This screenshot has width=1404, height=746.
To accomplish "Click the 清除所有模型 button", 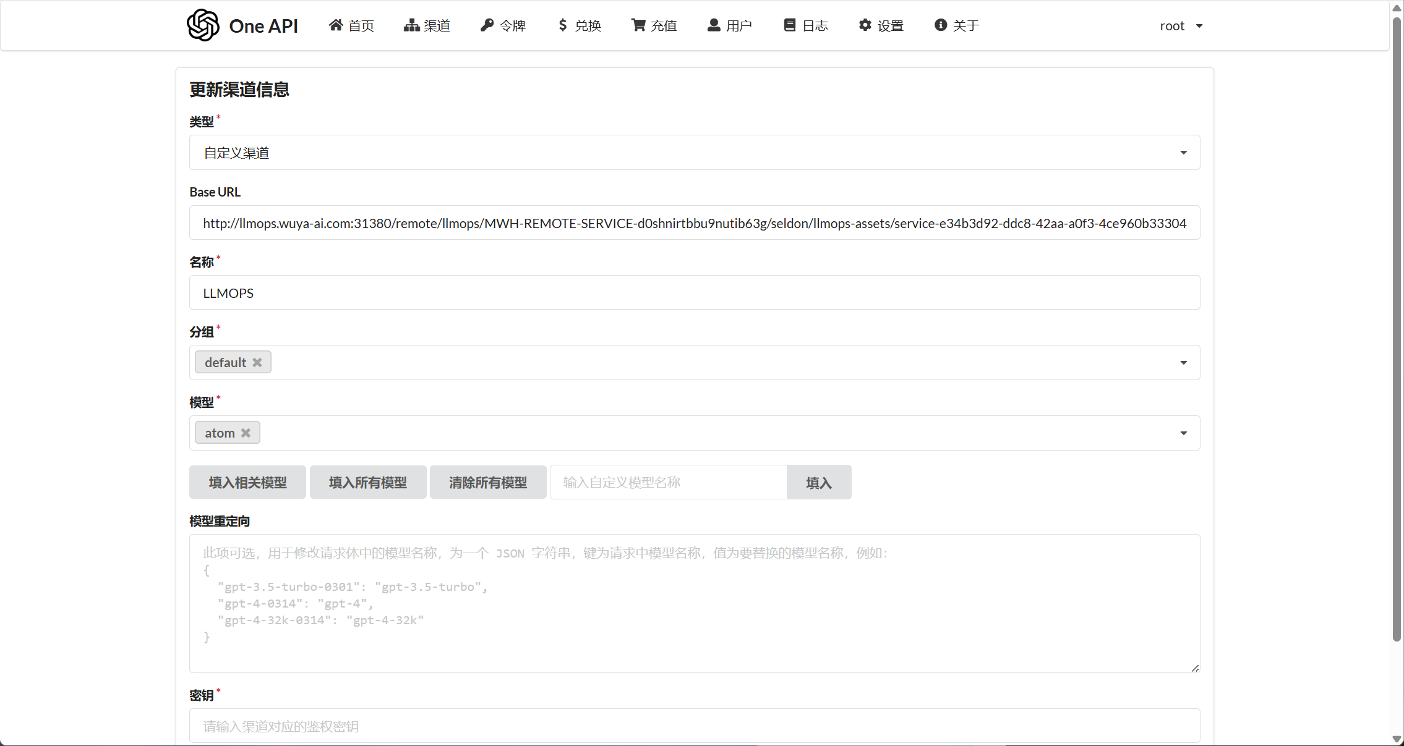I will coord(488,482).
